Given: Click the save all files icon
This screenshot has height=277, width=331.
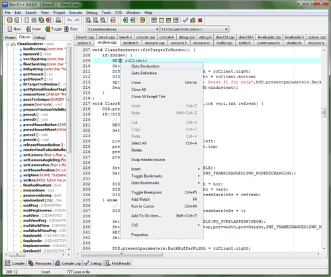Looking at the screenshot, I should [x=41, y=21].
